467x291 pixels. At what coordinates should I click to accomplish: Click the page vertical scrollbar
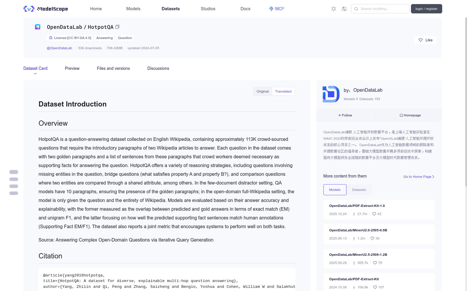[466, 102]
